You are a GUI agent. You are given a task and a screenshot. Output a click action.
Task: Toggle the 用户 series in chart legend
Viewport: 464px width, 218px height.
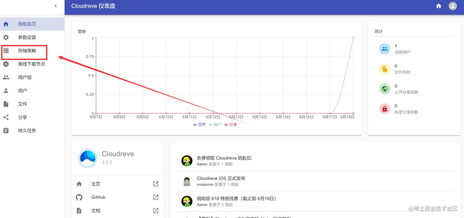[215, 125]
